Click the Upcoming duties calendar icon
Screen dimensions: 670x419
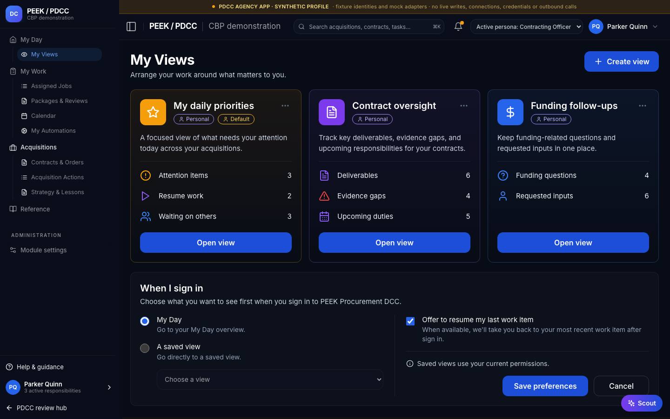(x=324, y=216)
